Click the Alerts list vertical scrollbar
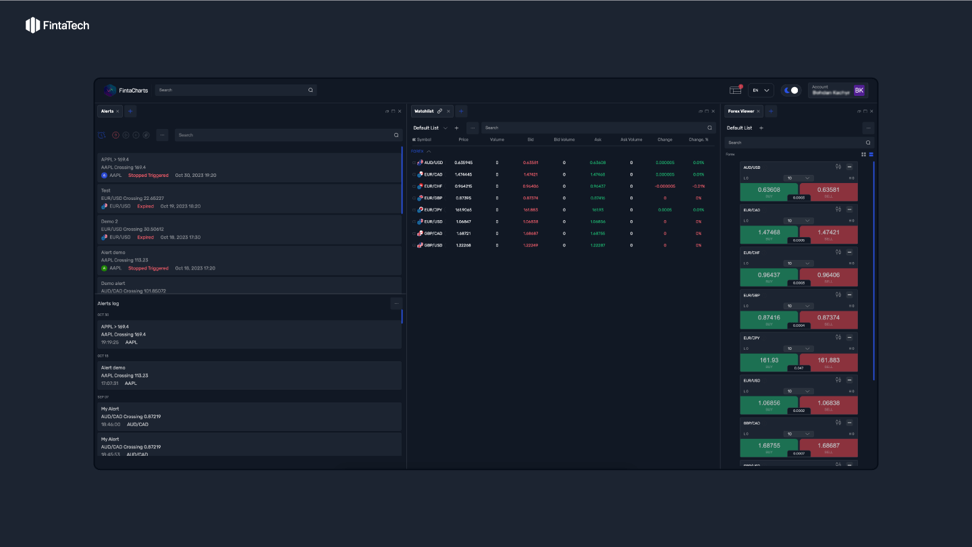 tap(402, 180)
